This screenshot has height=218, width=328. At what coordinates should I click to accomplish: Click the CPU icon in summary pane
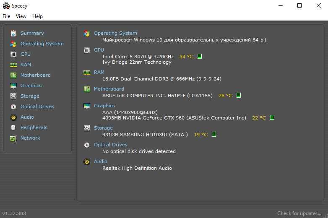pos(87,50)
